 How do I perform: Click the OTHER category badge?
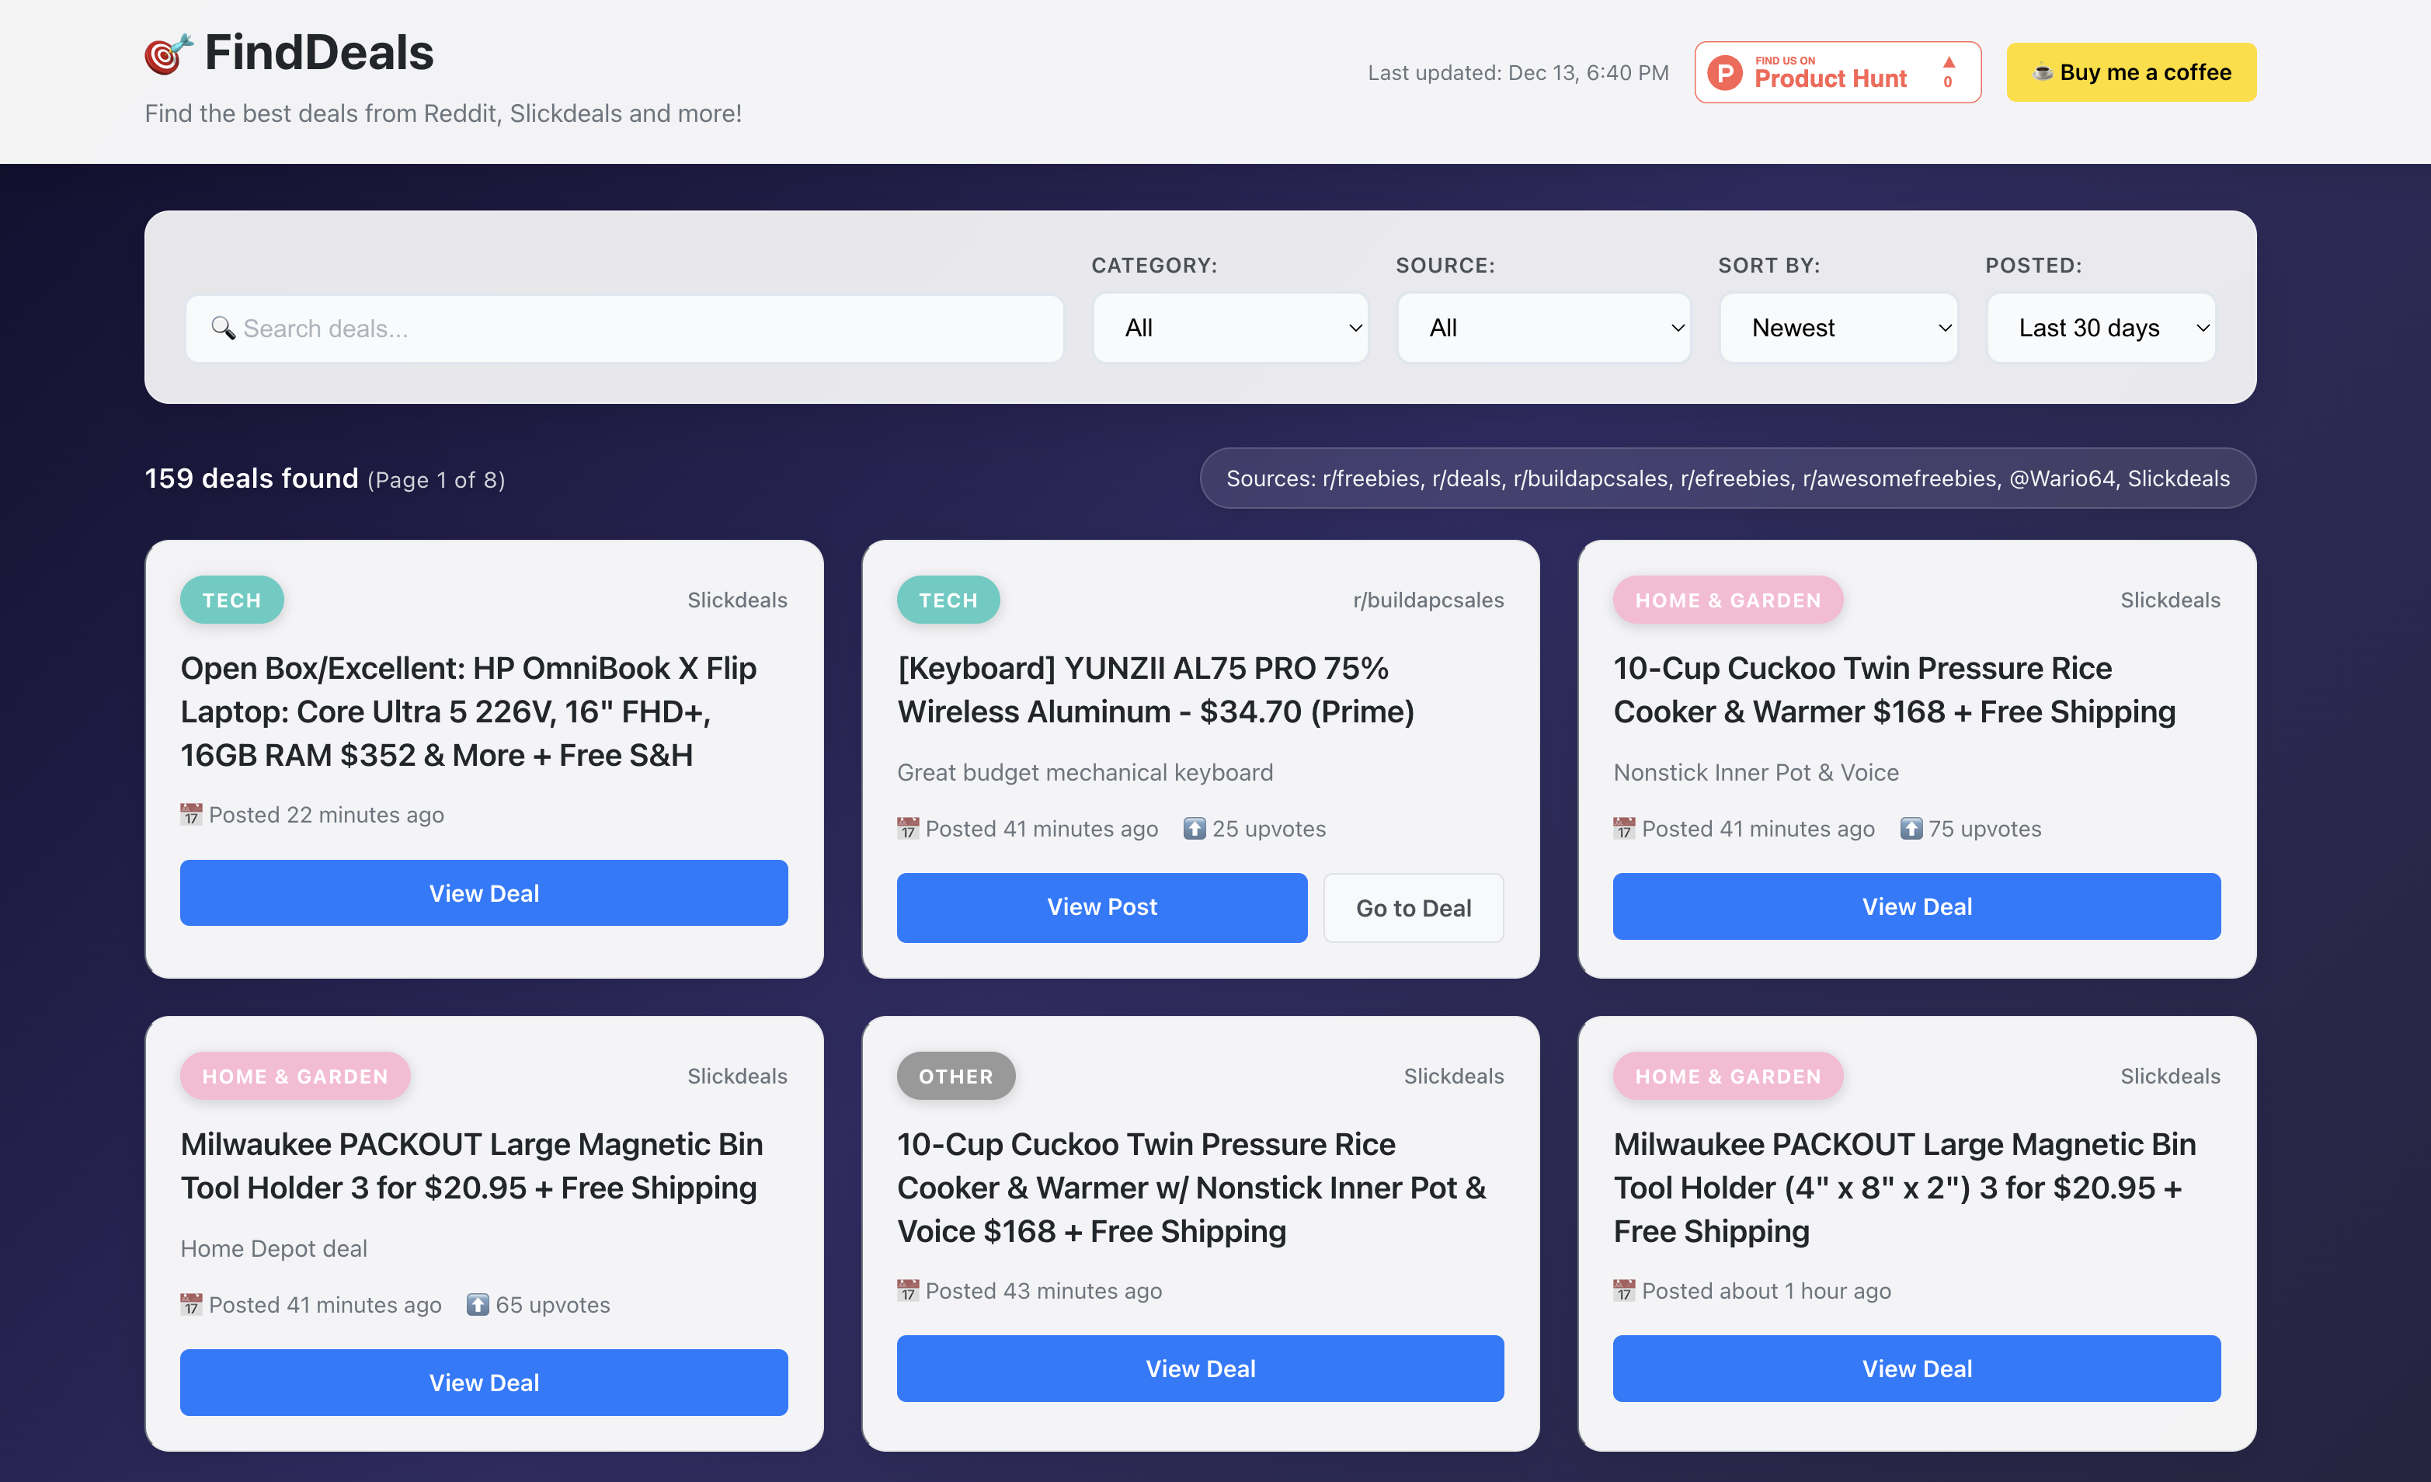point(955,1076)
